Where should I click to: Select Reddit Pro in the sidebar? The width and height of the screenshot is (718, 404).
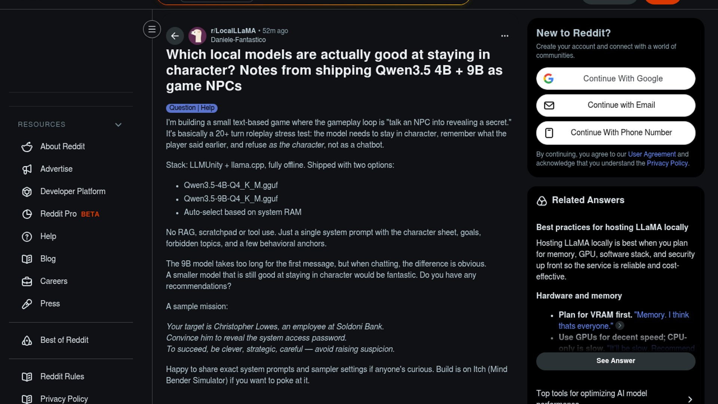pos(58,214)
